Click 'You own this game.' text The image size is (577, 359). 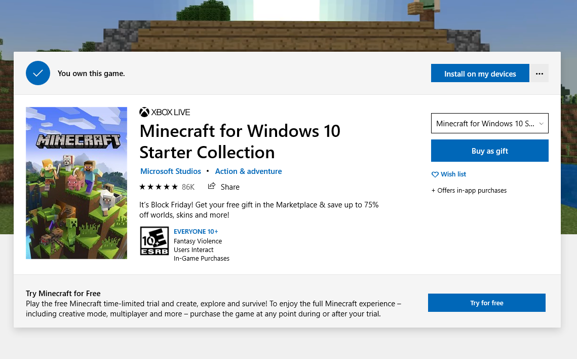[91, 74]
